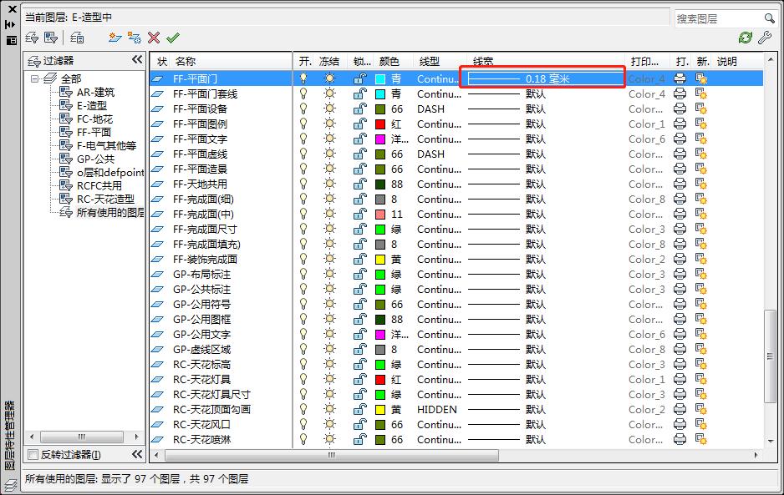The width and height of the screenshot is (784, 495).
Task: Click the red Delete Layer icon
Action: point(154,38)
